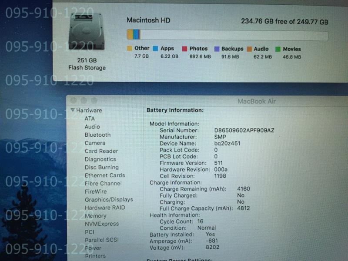Click the red Photos storage legend swatch
Image resolution: width=348 pixels, height=261 pixels.
click(184, 49)
